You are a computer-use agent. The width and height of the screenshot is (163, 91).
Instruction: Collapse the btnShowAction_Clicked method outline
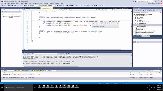pos(31,32)
